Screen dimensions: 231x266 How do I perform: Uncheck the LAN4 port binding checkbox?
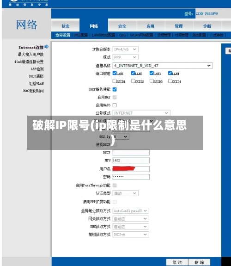coord(170,73)
